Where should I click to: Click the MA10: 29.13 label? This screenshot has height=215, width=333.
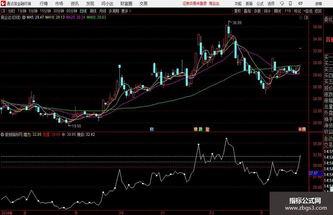(55, 17)
